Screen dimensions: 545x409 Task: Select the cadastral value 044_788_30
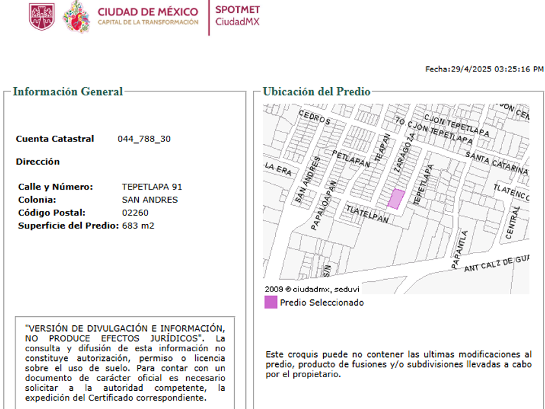point(144,139)
